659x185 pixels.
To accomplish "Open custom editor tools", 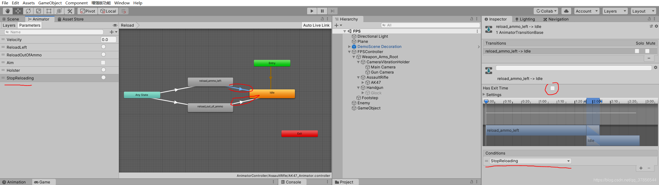I will 70,11.
